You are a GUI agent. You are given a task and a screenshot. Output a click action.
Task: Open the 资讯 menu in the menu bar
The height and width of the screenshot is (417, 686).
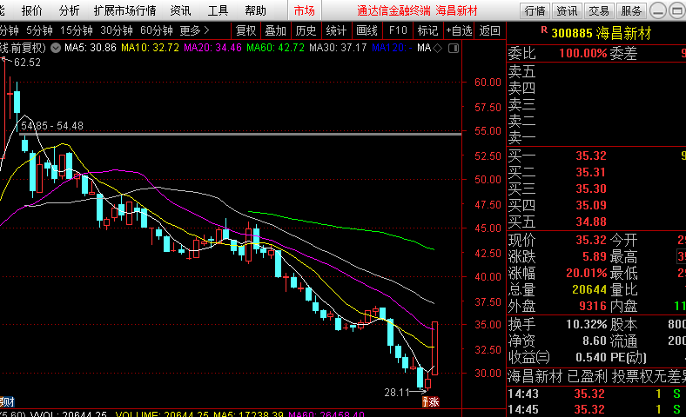coord(181,10)
